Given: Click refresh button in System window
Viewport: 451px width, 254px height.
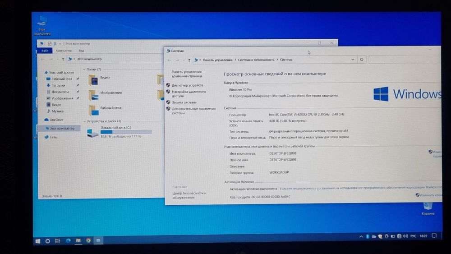Looking at the screenshot, I should tap(362, 60).
